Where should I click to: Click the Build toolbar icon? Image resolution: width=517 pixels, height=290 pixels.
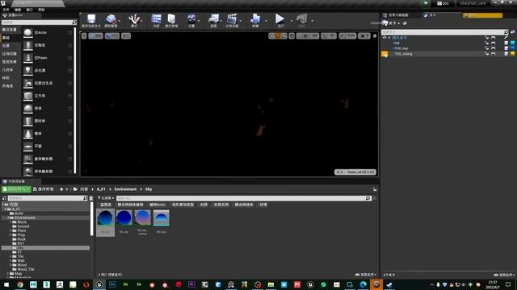click(255, 20)
